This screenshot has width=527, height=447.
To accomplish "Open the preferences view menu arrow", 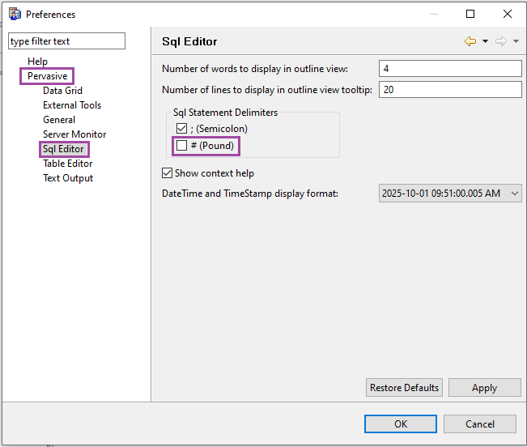I will point(516,41).
